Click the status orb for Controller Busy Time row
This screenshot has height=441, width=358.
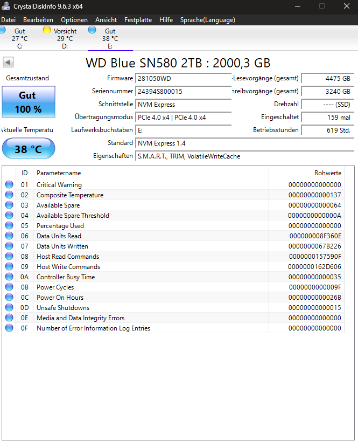tap(9, 277)
